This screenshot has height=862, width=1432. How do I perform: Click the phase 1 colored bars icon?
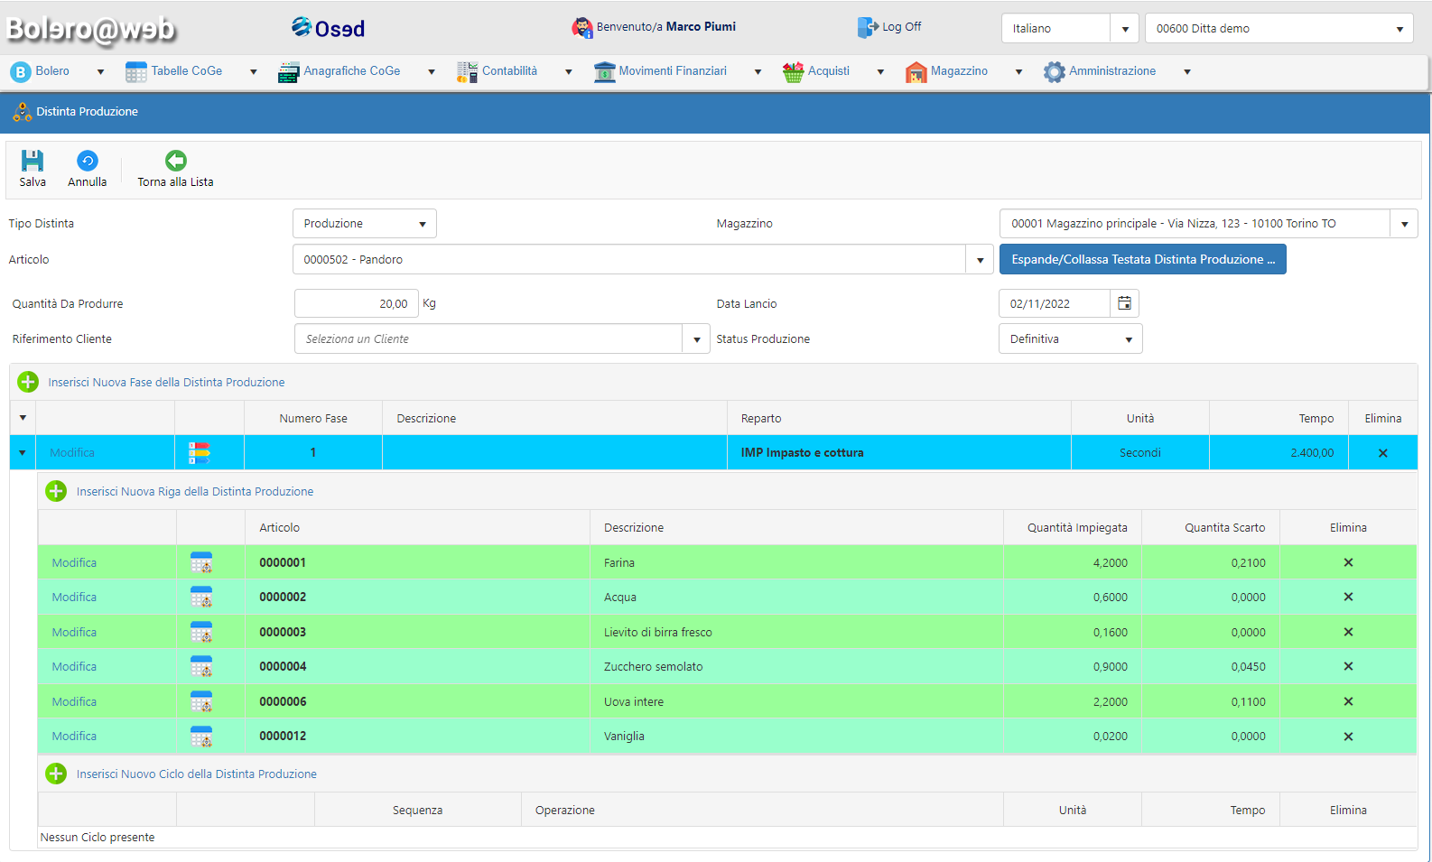point(200,453)
